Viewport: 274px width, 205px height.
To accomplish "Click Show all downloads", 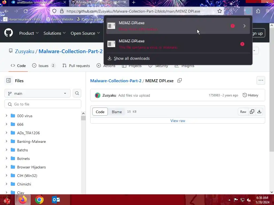I will (x=132, y=58).
